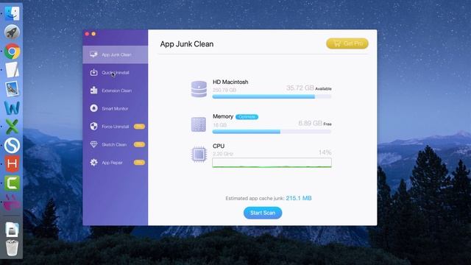
Task: Click the HD Macintosh label
Action: (230, 82)
